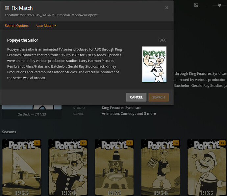Adjust the poster size slider handle

[220, 5]
